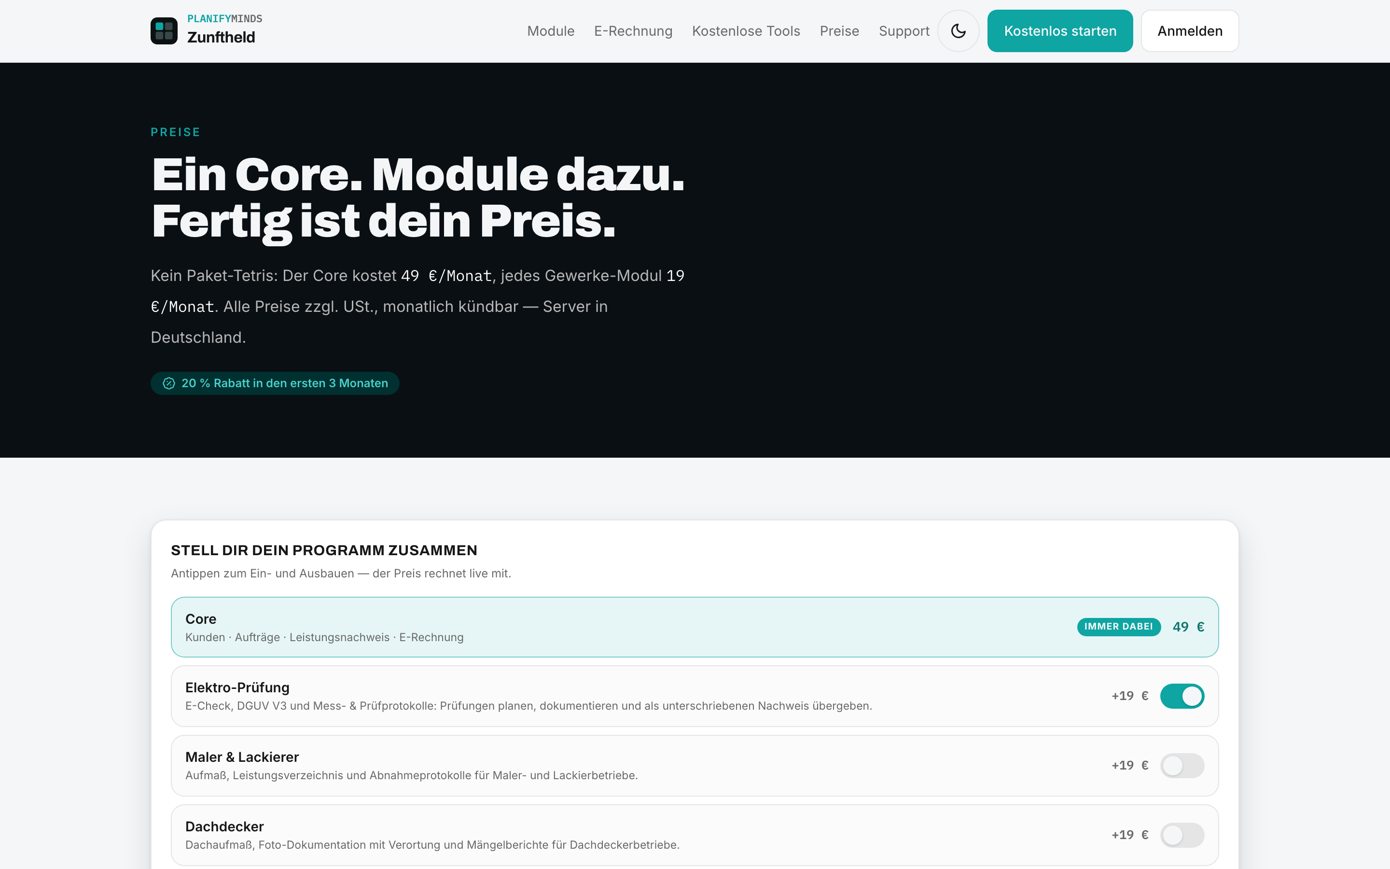Open the Preise nav link

839,31
